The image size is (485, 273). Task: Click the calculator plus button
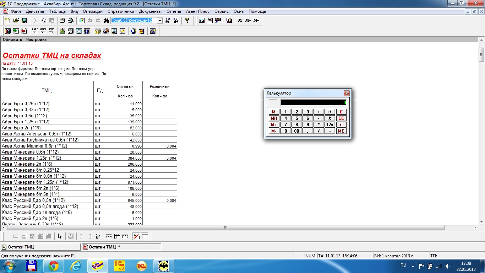point(319,112)
